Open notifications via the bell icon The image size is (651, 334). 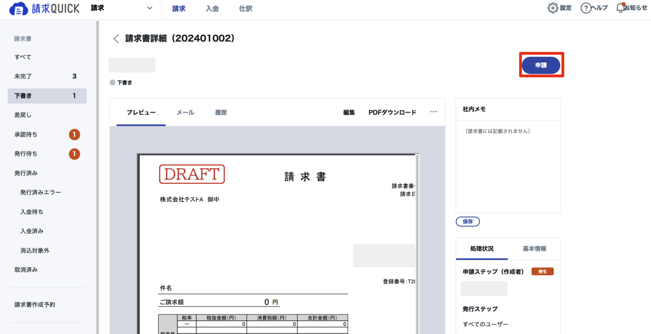(x=620, y=8)
